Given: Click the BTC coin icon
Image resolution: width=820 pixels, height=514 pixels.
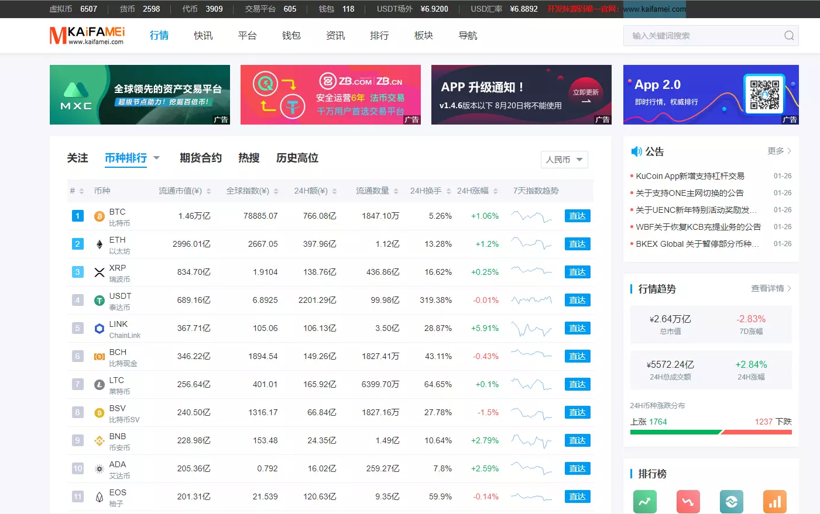Looking at the screenshot, I should click(x=100, y=216).
